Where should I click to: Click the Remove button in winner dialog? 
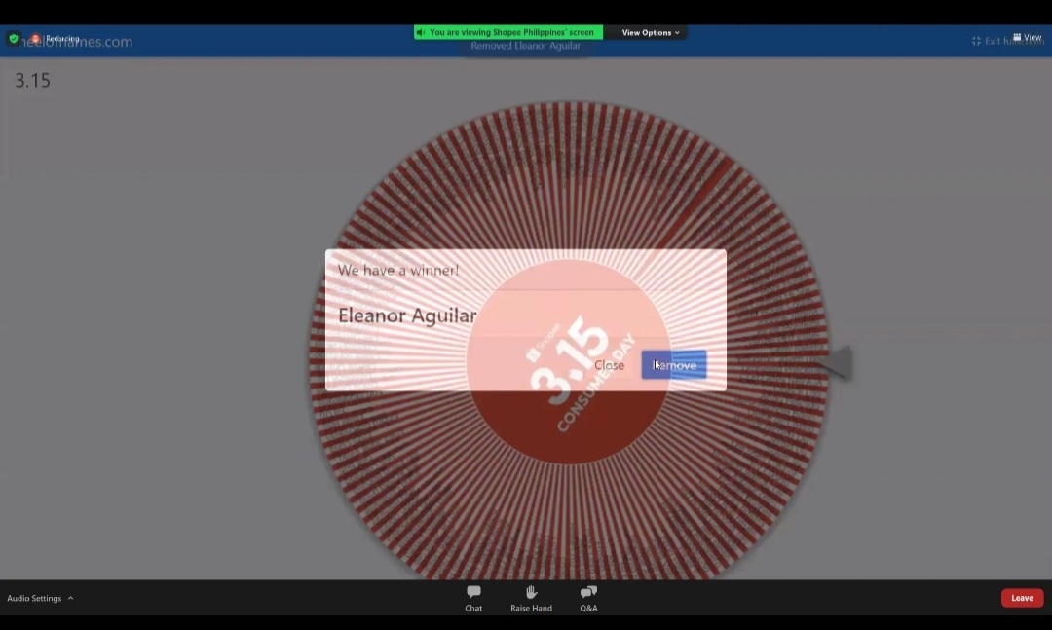click(674, 365)
